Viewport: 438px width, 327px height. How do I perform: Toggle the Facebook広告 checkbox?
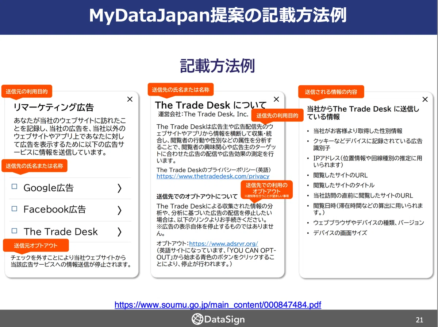click(x=15, y=209)
